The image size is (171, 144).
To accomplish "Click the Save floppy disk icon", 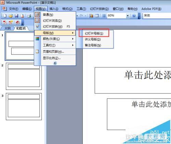I will tap(16, 16).
